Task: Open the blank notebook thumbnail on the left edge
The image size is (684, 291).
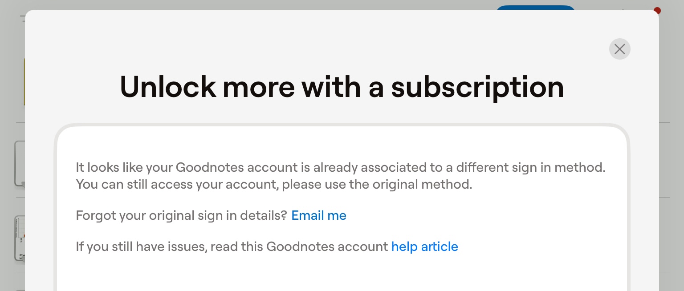Action: click(x=19, y=163)
